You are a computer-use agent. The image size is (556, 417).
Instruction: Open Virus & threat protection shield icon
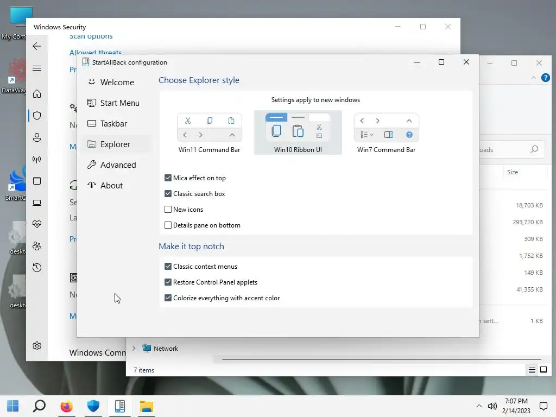coord(37,116)
